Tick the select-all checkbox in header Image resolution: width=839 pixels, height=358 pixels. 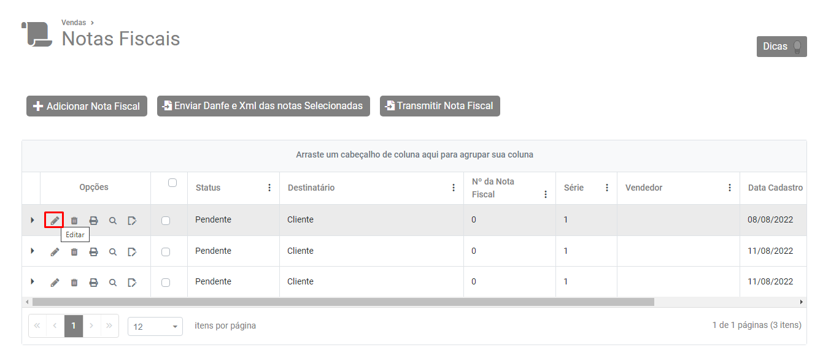(x=172, y=183)
